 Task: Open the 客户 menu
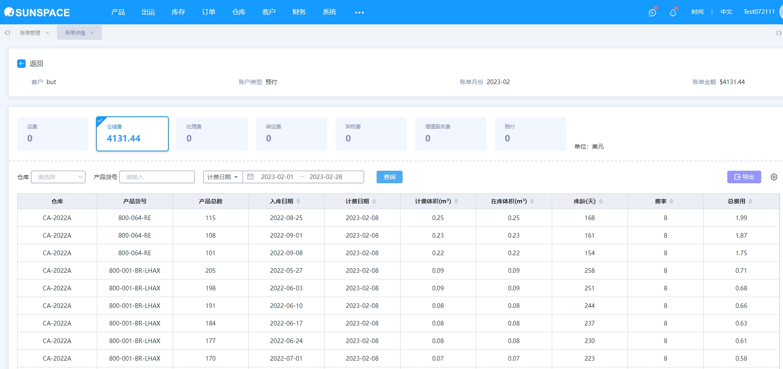point(269,12)
